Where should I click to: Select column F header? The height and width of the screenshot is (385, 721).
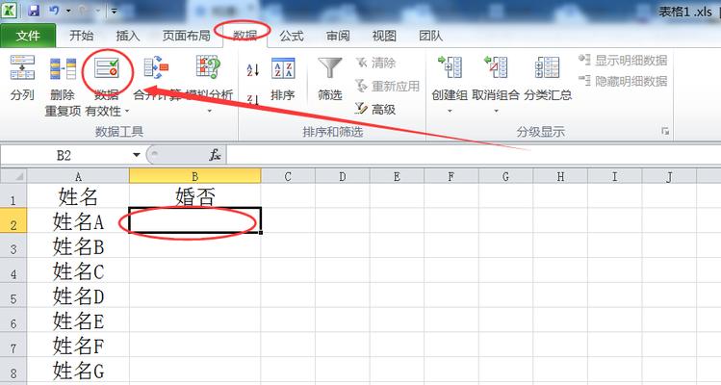[451, 176]
